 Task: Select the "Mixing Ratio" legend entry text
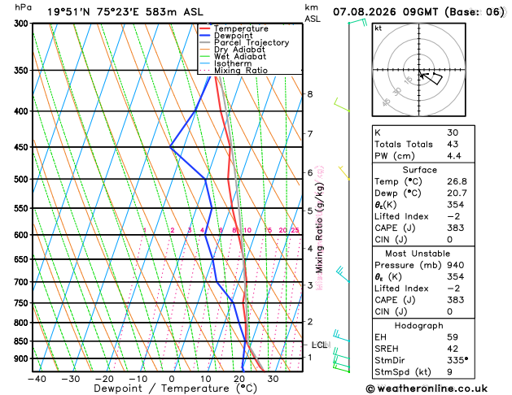(x=241, y=71)
